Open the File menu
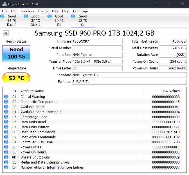Screen dimensions: 189x175 pos(4,11)
